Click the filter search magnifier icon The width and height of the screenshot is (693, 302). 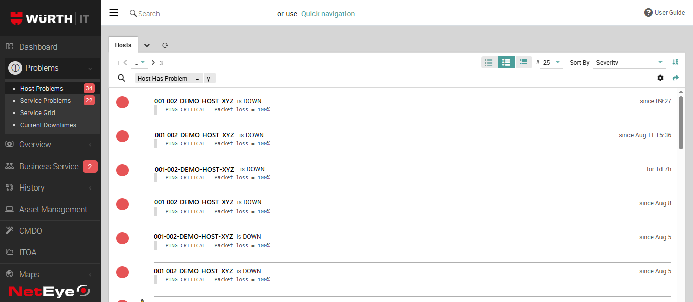point(121,78)
